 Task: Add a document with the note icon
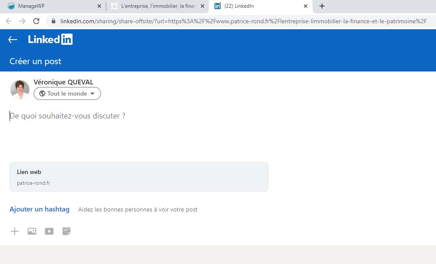click(x=66, y=231)
